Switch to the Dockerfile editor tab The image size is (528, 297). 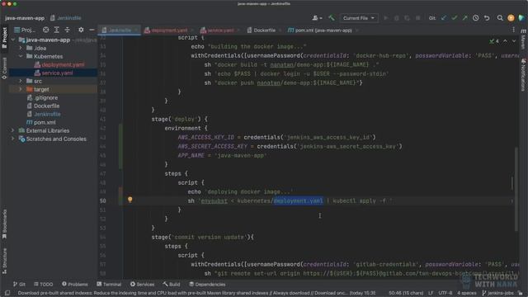tap(264, 30)
